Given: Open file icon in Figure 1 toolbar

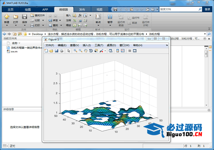Looking at the screenshot, I should [x=51, y=51].
